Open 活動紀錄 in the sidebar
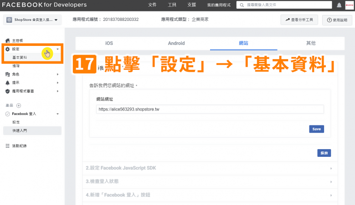This screenshot has height=205, width=355. [19, 146]
